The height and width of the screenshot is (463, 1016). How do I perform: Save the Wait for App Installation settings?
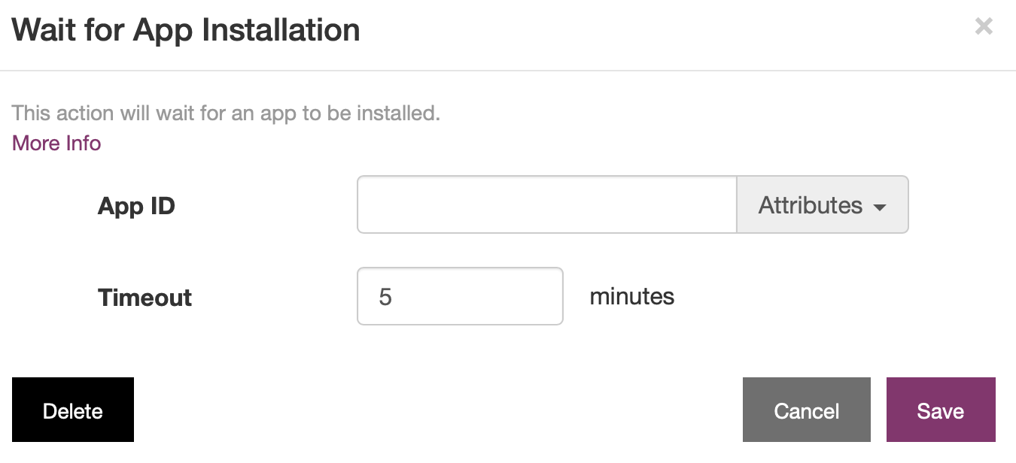(940, 410)
